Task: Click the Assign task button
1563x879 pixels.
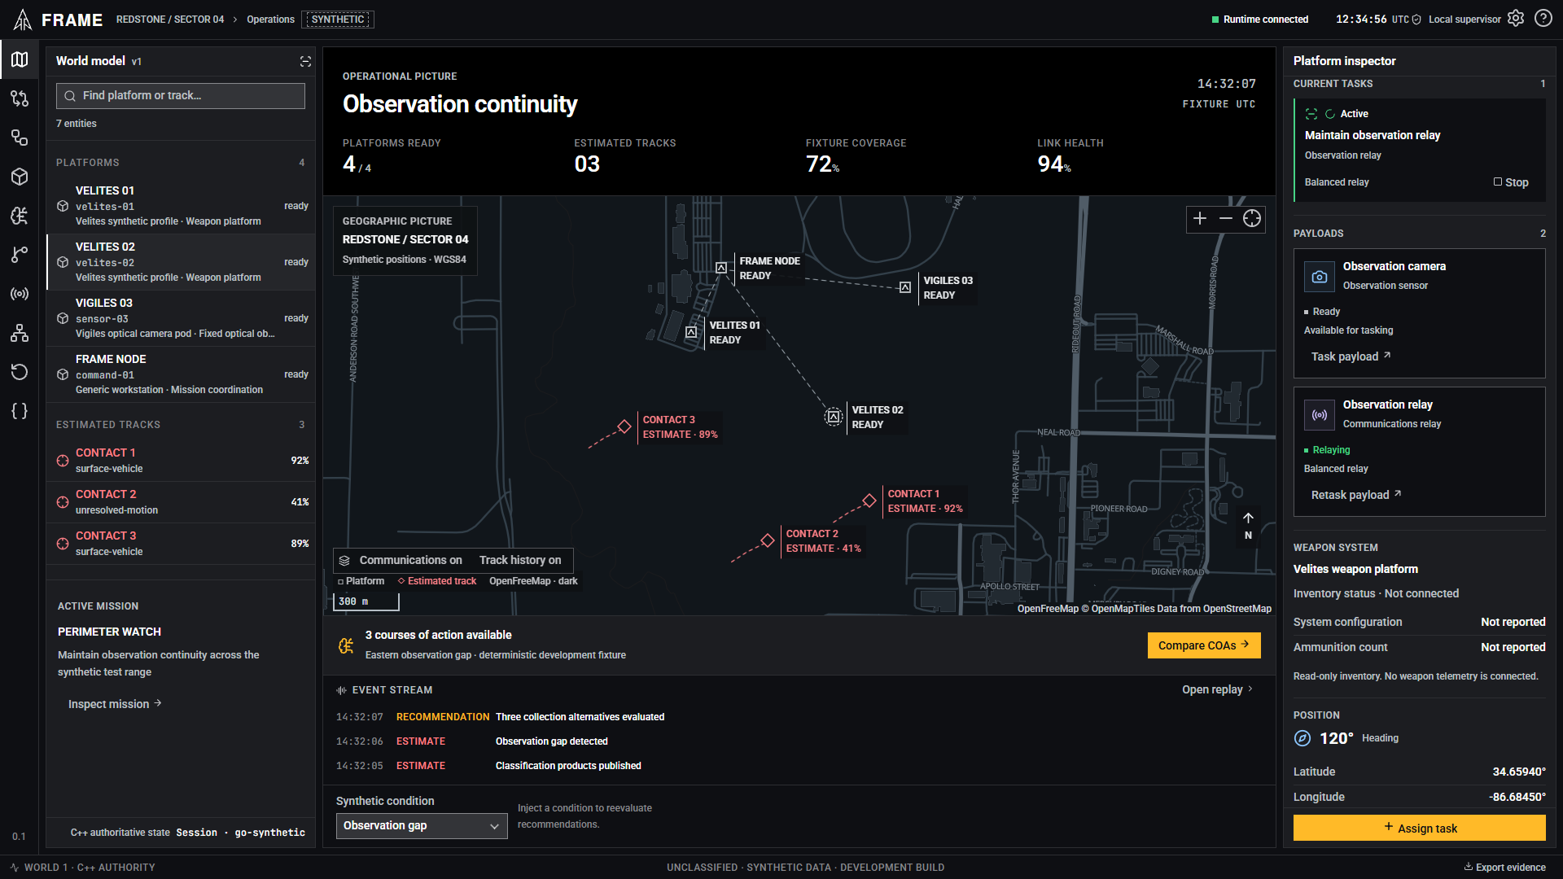Action: pos(1419,828)
